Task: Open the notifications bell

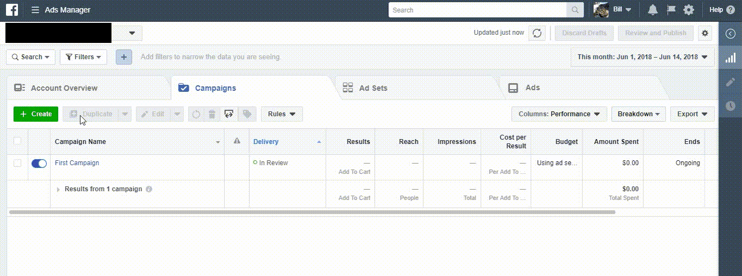Action: (653, 10)
